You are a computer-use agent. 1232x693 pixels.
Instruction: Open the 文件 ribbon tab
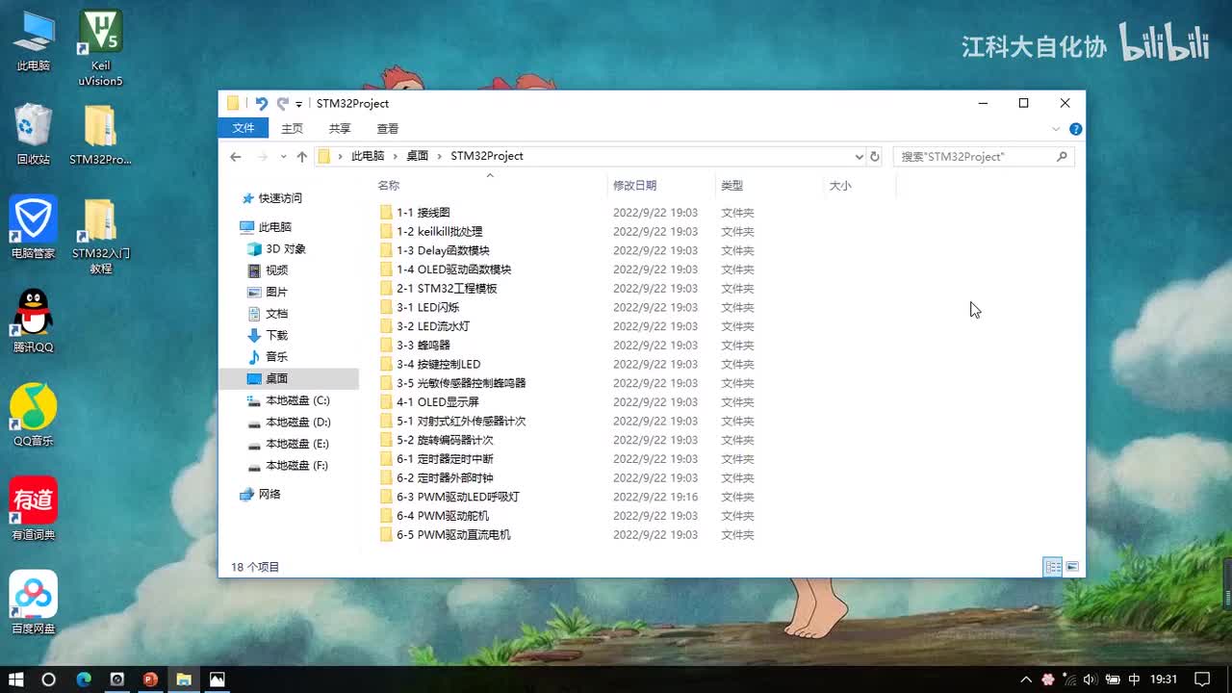[x=244, y=128]
